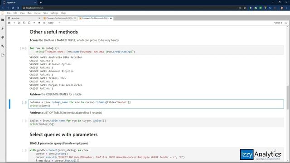The image size is (290, 163).
Task: Run the selected cell with the play icon
Action: (34, 23)
